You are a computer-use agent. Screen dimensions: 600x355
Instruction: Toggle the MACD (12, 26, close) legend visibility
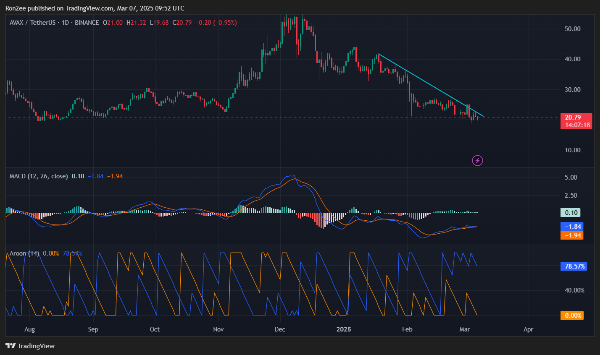(x=38, y=176)
